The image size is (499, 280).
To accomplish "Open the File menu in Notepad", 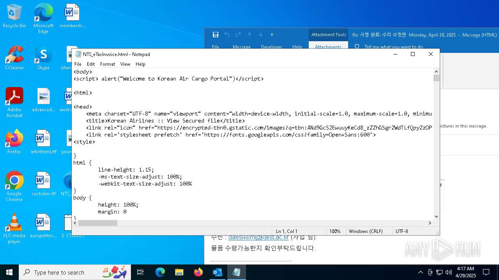I will point(78,64).
